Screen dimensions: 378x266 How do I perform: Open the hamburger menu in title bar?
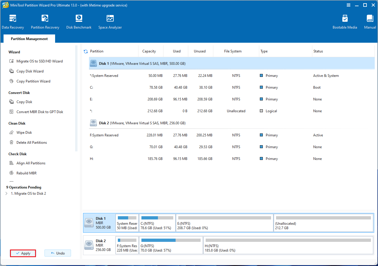[349, 5]
